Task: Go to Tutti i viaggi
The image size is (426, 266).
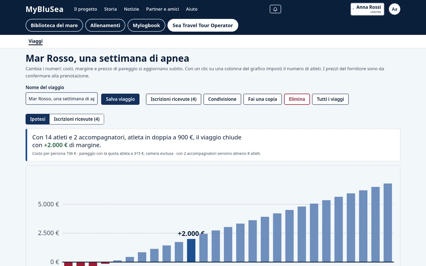Action: (x=330, y=99)
